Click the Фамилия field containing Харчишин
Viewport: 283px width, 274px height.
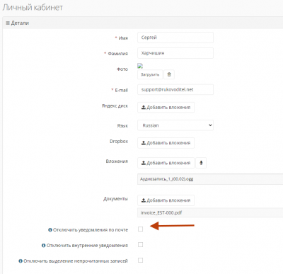pos(175,53)
